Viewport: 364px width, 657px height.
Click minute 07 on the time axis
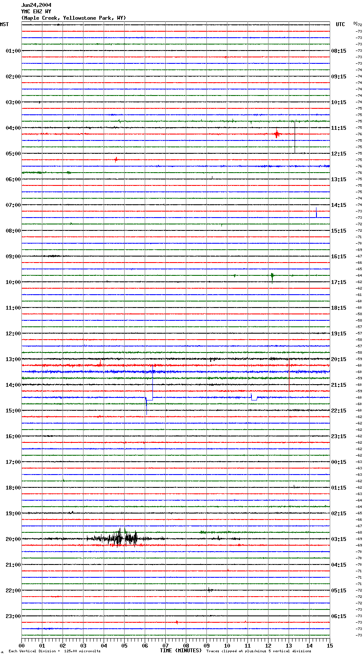point(166,645)
